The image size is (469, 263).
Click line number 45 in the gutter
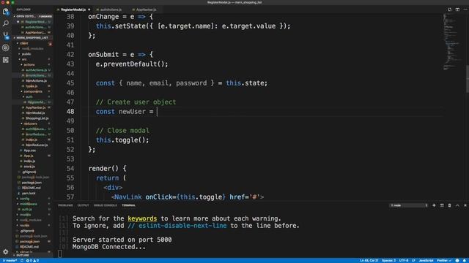click(x=70, y=83)
